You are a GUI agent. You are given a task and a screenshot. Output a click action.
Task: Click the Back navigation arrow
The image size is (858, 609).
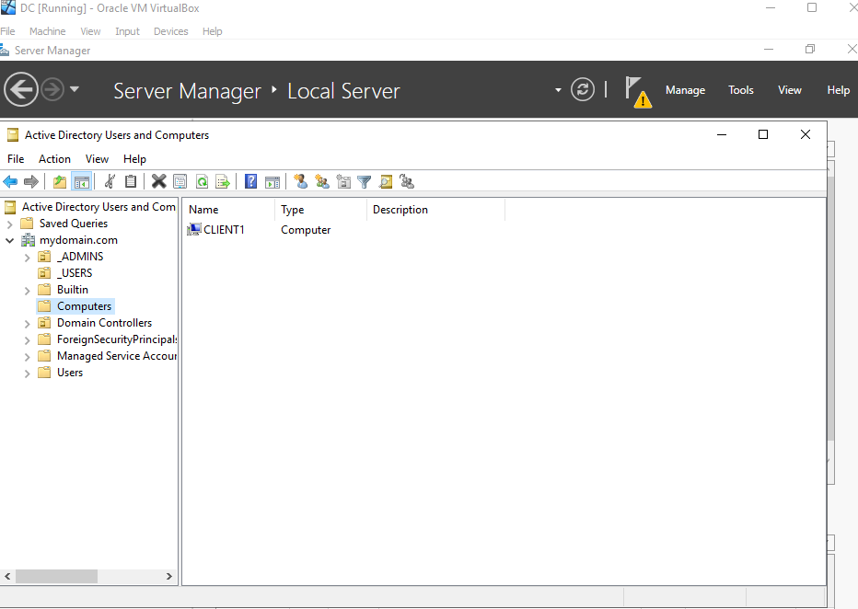(10, 181)
